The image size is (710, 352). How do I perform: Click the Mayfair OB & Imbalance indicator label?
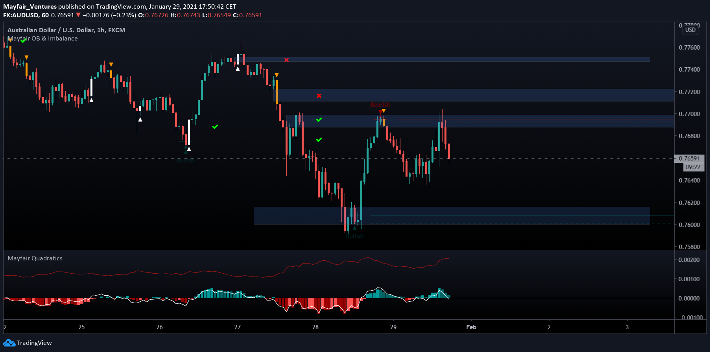pyautogui.click(x=42, y=39)
